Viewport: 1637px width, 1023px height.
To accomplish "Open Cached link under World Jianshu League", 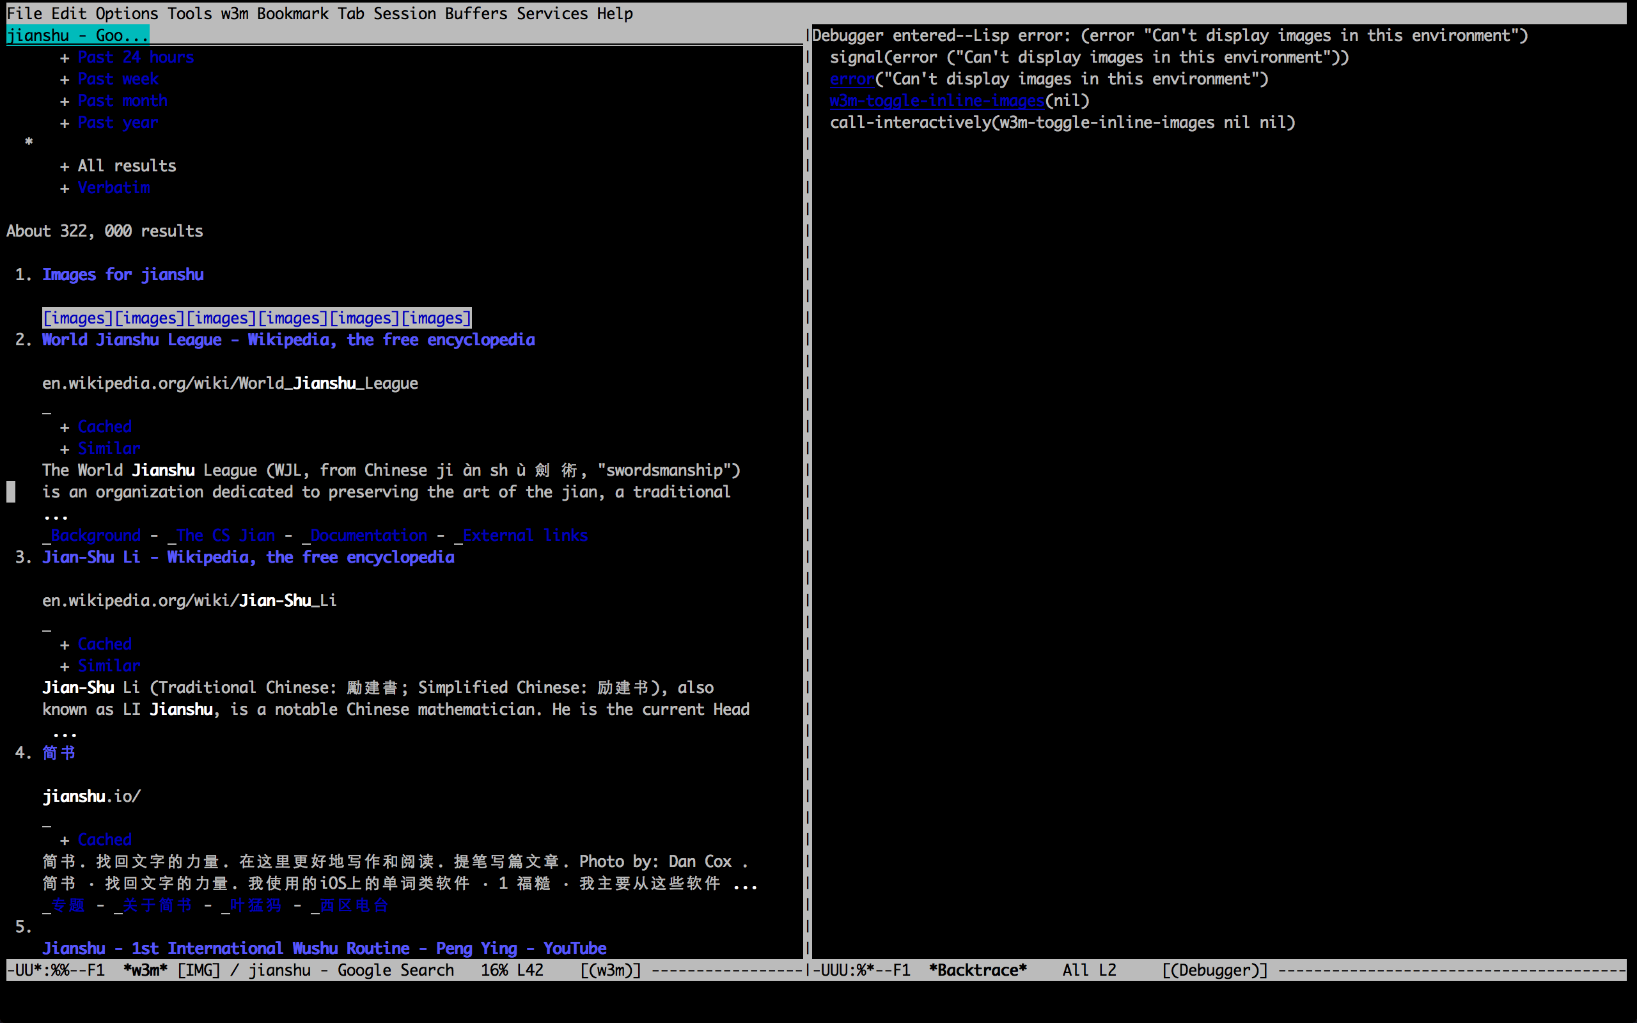I will pyautogui.click(x=104, y=427).
